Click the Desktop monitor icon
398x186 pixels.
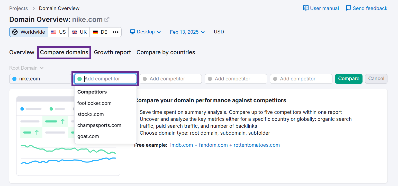pyautogui.click(x=133, y=32)
